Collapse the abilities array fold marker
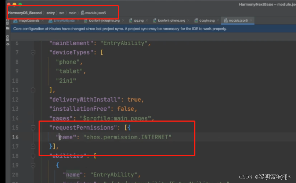The height and width of the screenshot is (183, 296). click(x=33, y=156)
